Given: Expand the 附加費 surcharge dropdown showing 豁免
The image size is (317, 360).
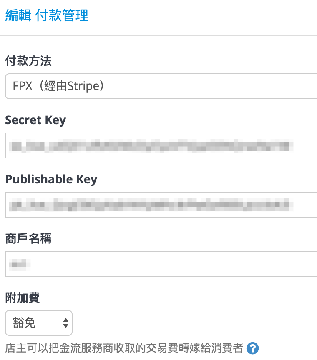Looking at the screenshot, I should click(39, 323).
